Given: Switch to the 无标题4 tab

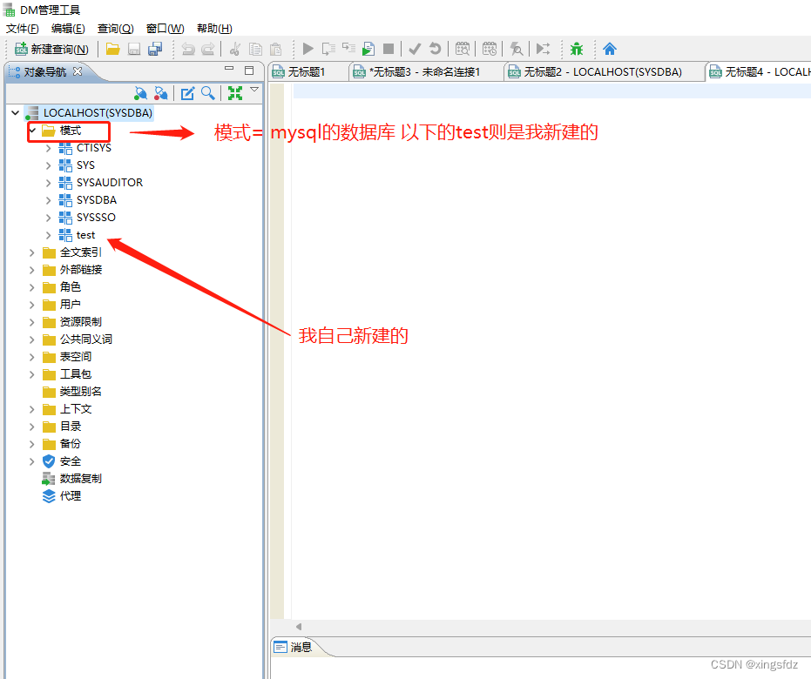Looking at the screenshot, I should pos(760,72).
